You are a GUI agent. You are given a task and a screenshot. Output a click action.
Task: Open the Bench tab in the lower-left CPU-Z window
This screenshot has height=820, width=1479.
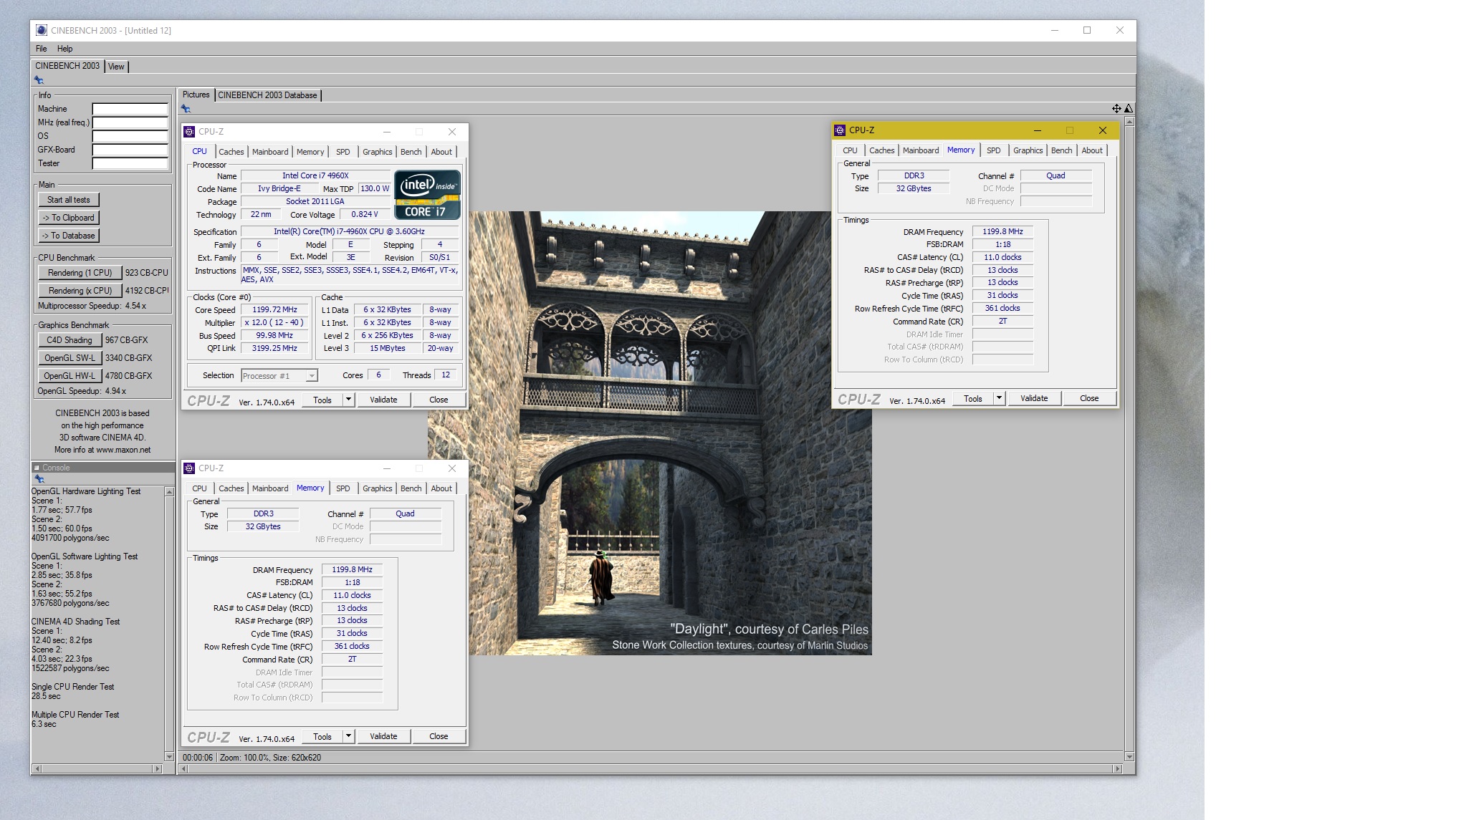pos(411,488)
